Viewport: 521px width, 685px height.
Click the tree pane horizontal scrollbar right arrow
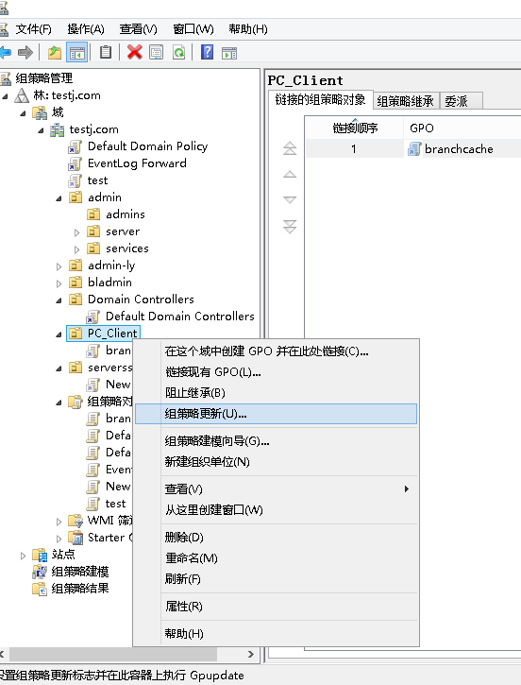(x=251, y=654)
